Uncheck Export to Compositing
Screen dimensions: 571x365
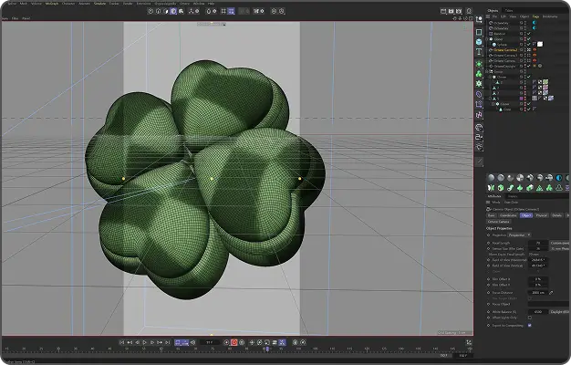tap(529, 325)
